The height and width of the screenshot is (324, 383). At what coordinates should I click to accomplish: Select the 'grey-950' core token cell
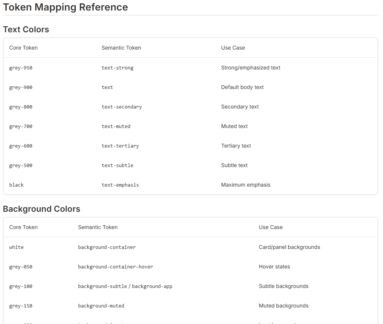(x=21, y=68)
